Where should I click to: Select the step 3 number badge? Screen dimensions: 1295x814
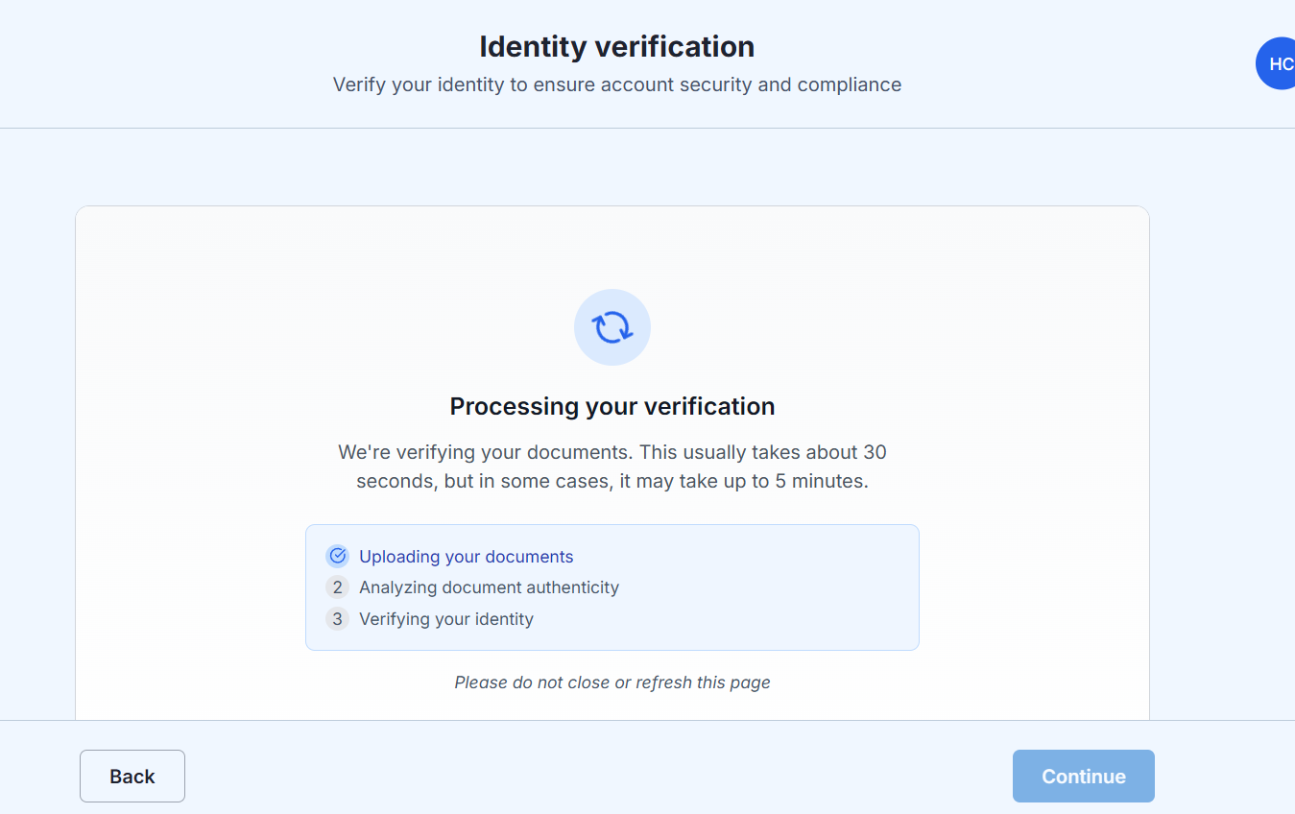click(x=337, y=619)
